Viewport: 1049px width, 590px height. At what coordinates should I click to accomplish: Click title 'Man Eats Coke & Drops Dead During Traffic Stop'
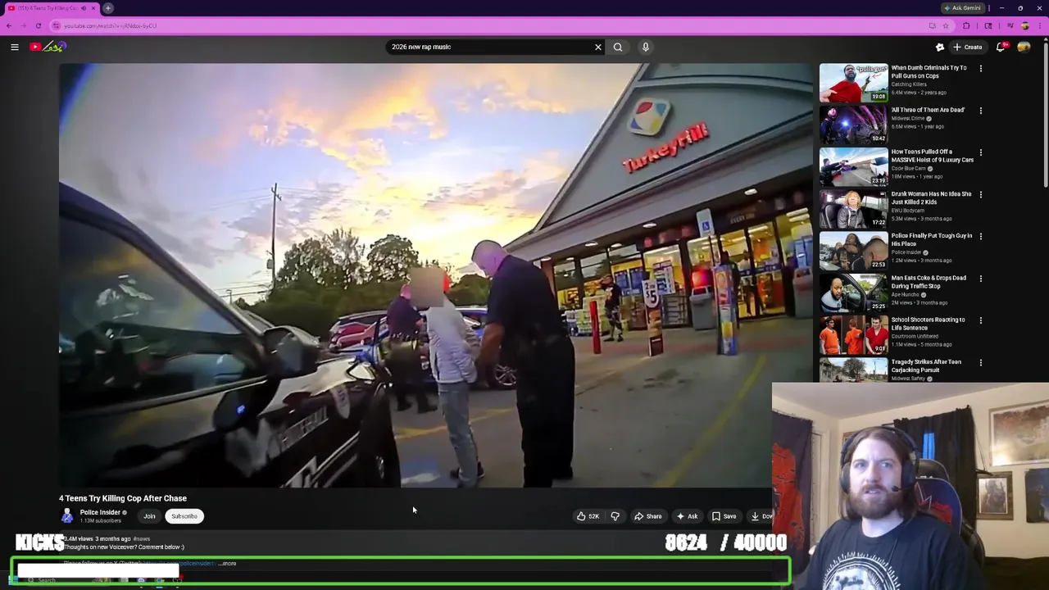(x=929, y=282)
